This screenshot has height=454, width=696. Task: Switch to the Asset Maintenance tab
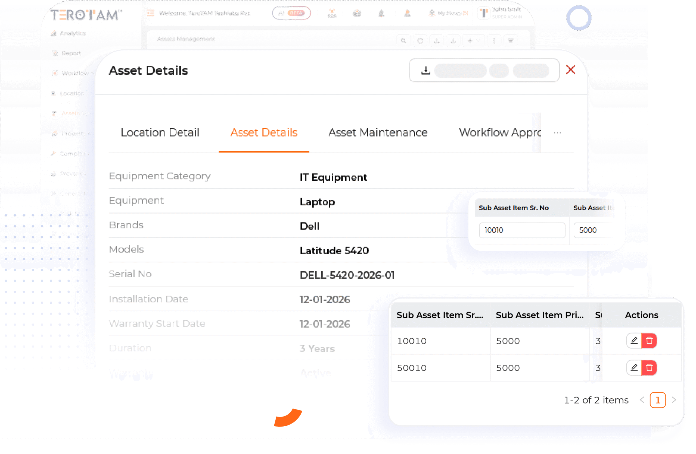pos(378,132)
